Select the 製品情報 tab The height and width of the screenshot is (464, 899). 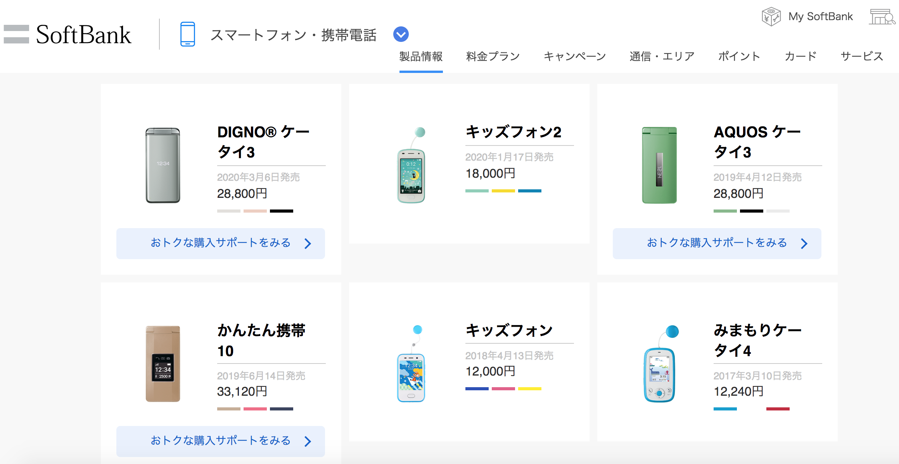[421, 57]
